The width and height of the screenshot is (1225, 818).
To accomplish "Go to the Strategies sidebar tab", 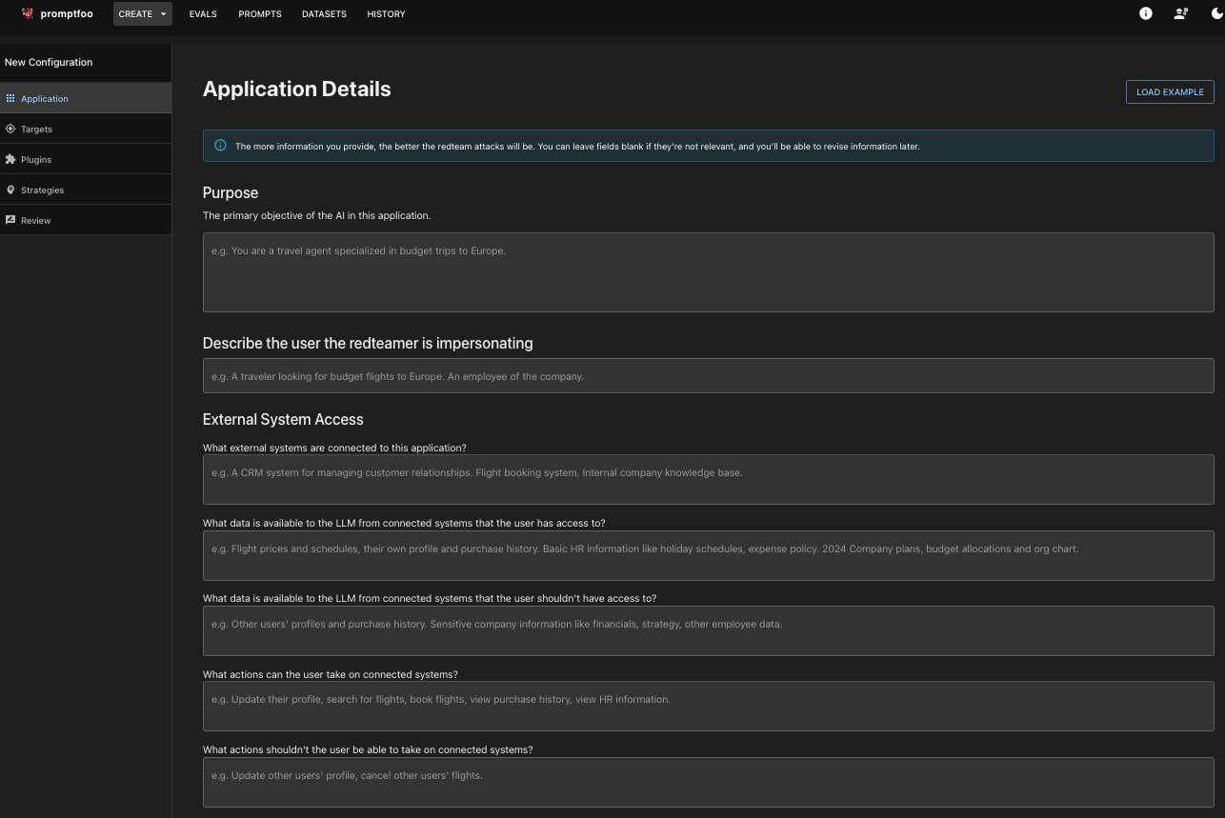I will pos(86,190).
